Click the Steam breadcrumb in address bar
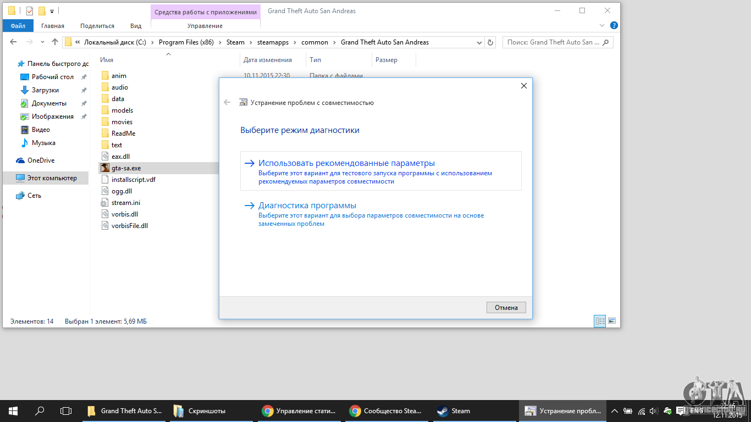This screenshot has width=751, height=422. (235, 42)
